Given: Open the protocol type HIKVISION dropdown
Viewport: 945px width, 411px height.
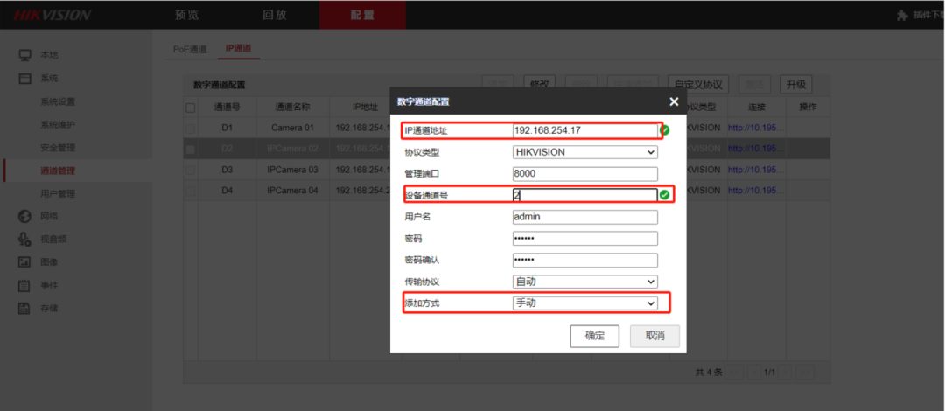Looking at the screenshot, I should (584, 152).
